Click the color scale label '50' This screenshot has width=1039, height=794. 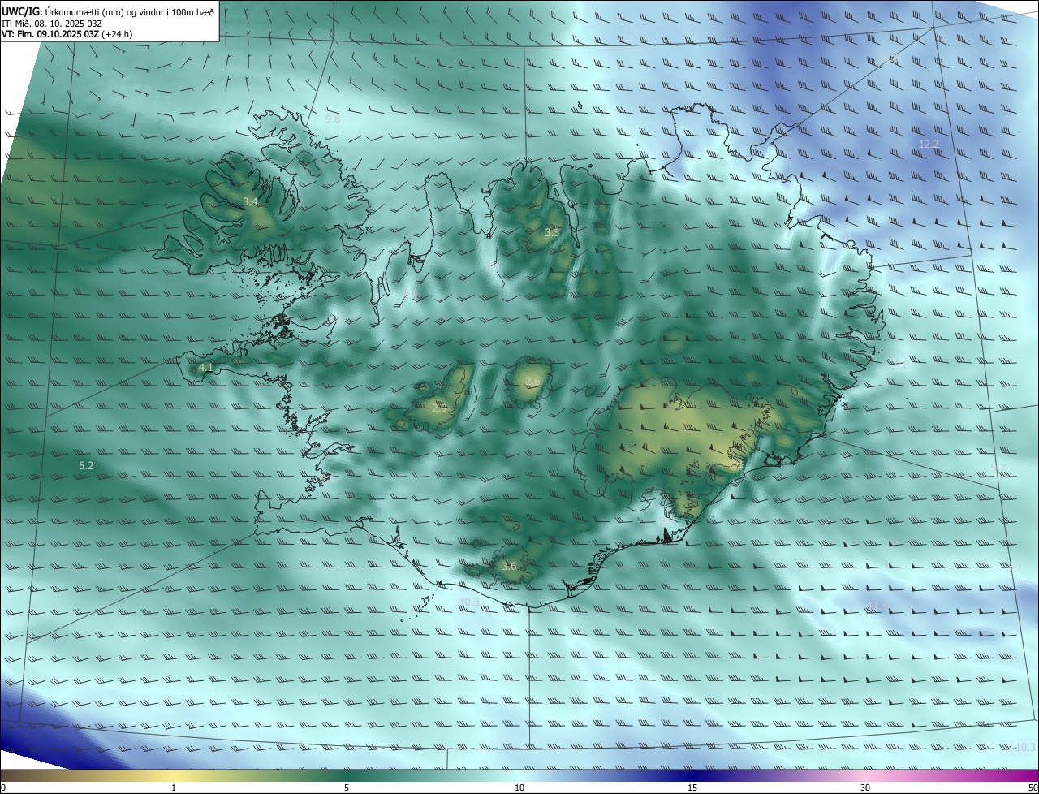[x=1033, y=788]
